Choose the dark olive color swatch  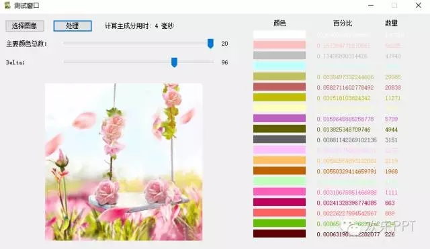pyautogui.click(x=279, y=129)
